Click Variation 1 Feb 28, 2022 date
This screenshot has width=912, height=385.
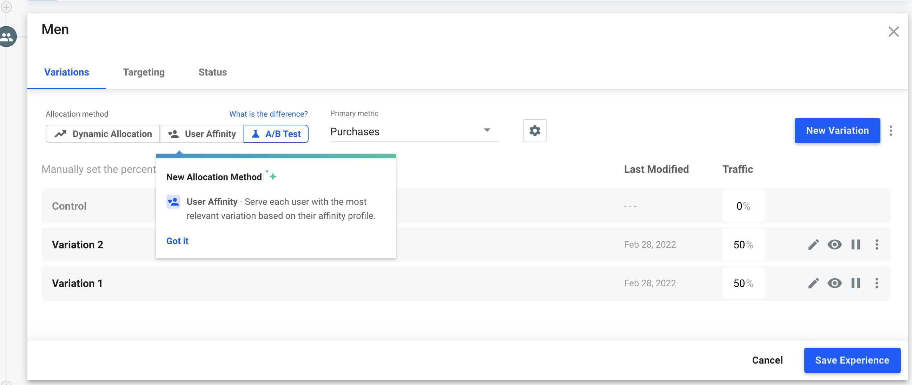(650, 283)
